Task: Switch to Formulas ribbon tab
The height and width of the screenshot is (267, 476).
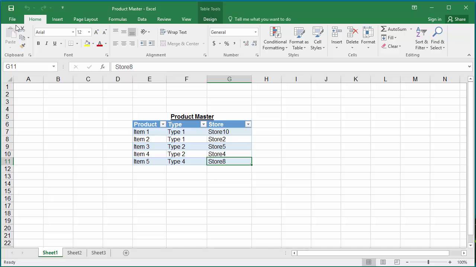Action: (x=118, y=19)
